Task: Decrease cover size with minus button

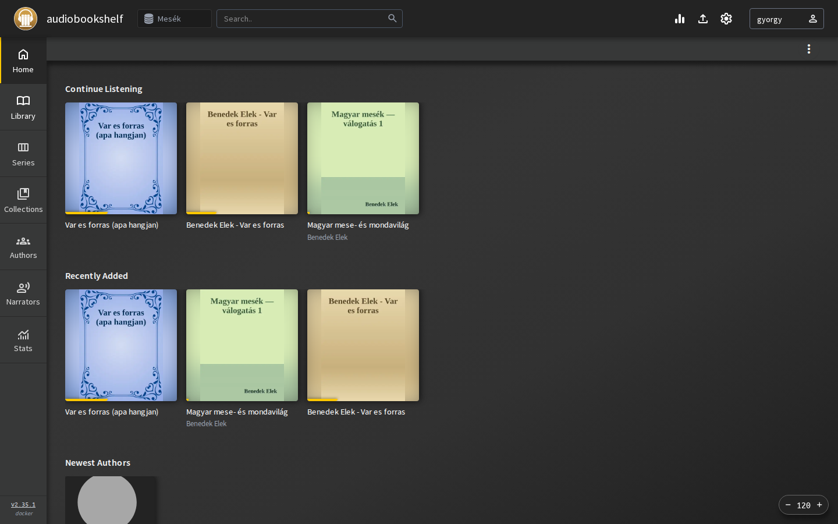Action: click(x=788, y=505)
